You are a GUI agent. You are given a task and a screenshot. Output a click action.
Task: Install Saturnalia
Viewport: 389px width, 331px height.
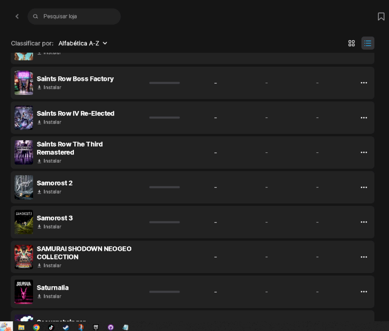50,296
